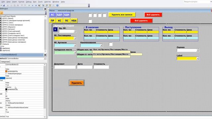Toggle Folders icon in the project panel
Image resolution: width=212 pixels, height=119 pixels.
(1, 13)
